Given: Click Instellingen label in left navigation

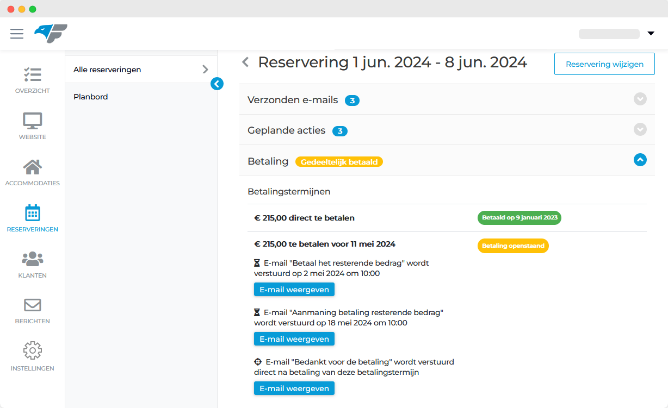Looking at the screenshot, I should (x=33, y=368).
